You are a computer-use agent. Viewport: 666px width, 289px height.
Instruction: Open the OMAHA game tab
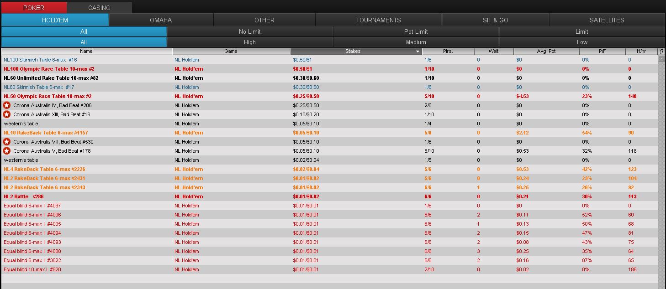[161, 20]
